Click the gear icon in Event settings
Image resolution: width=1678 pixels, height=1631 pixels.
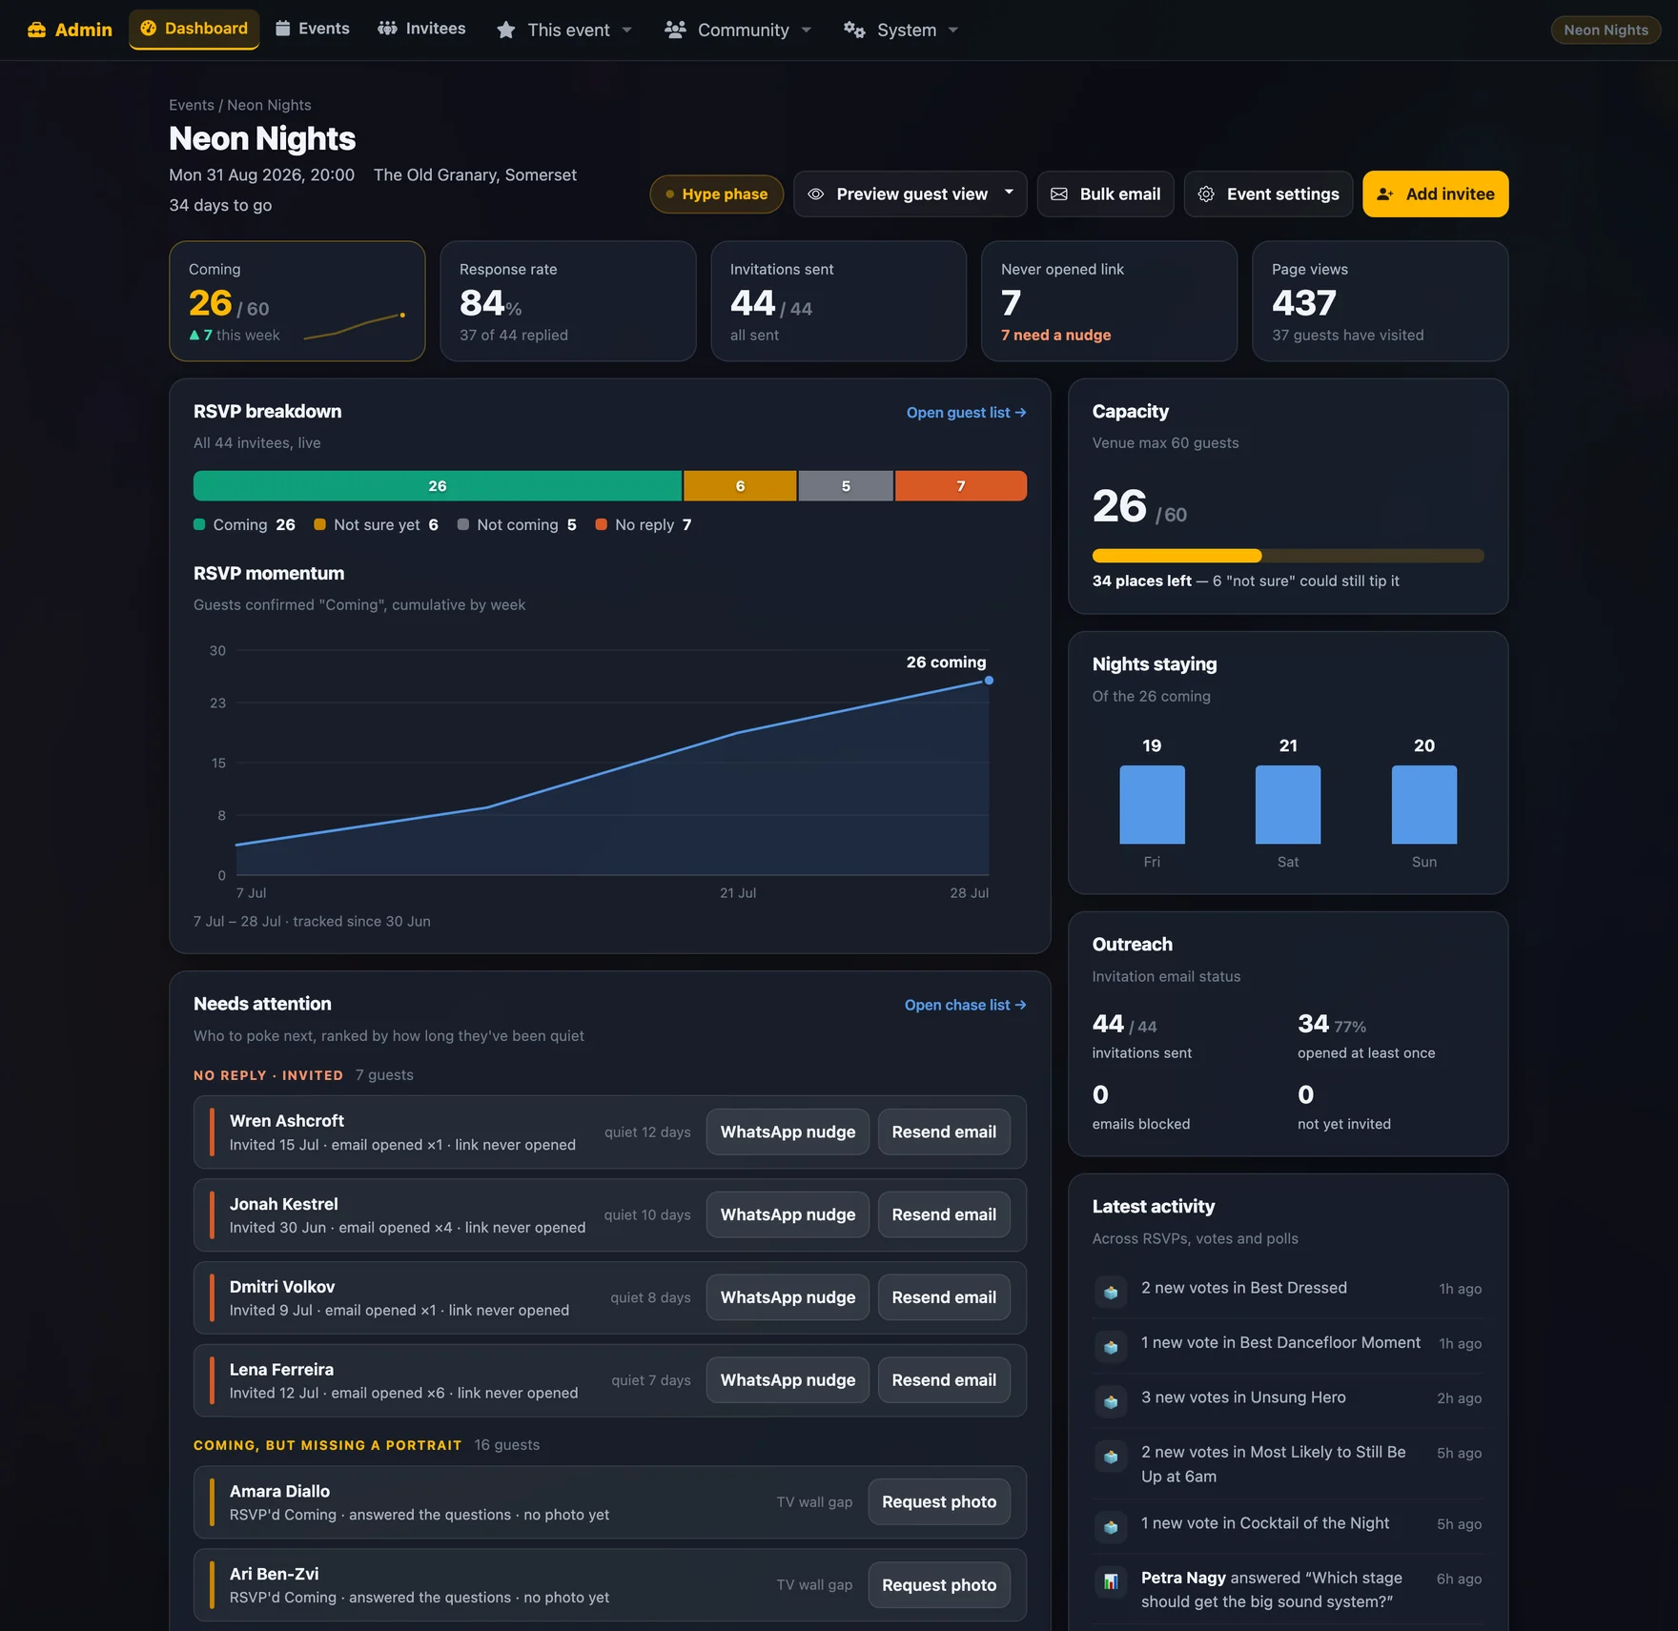(x=1206, y=194)
